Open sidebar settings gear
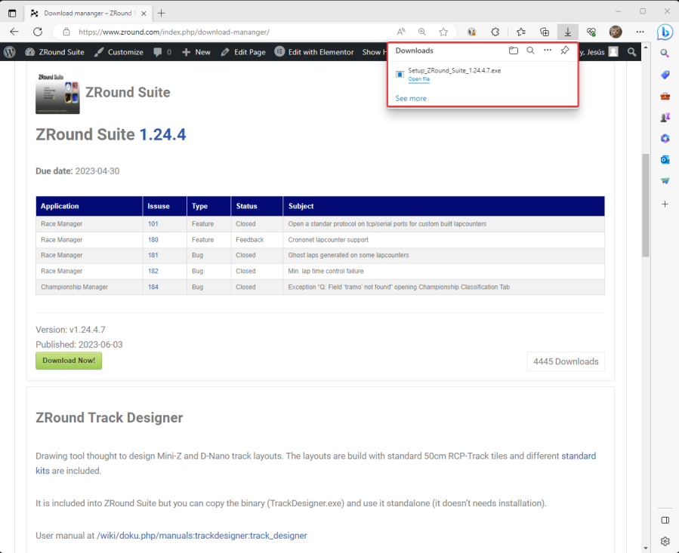679x553 pixels. (x=665, y=541)
